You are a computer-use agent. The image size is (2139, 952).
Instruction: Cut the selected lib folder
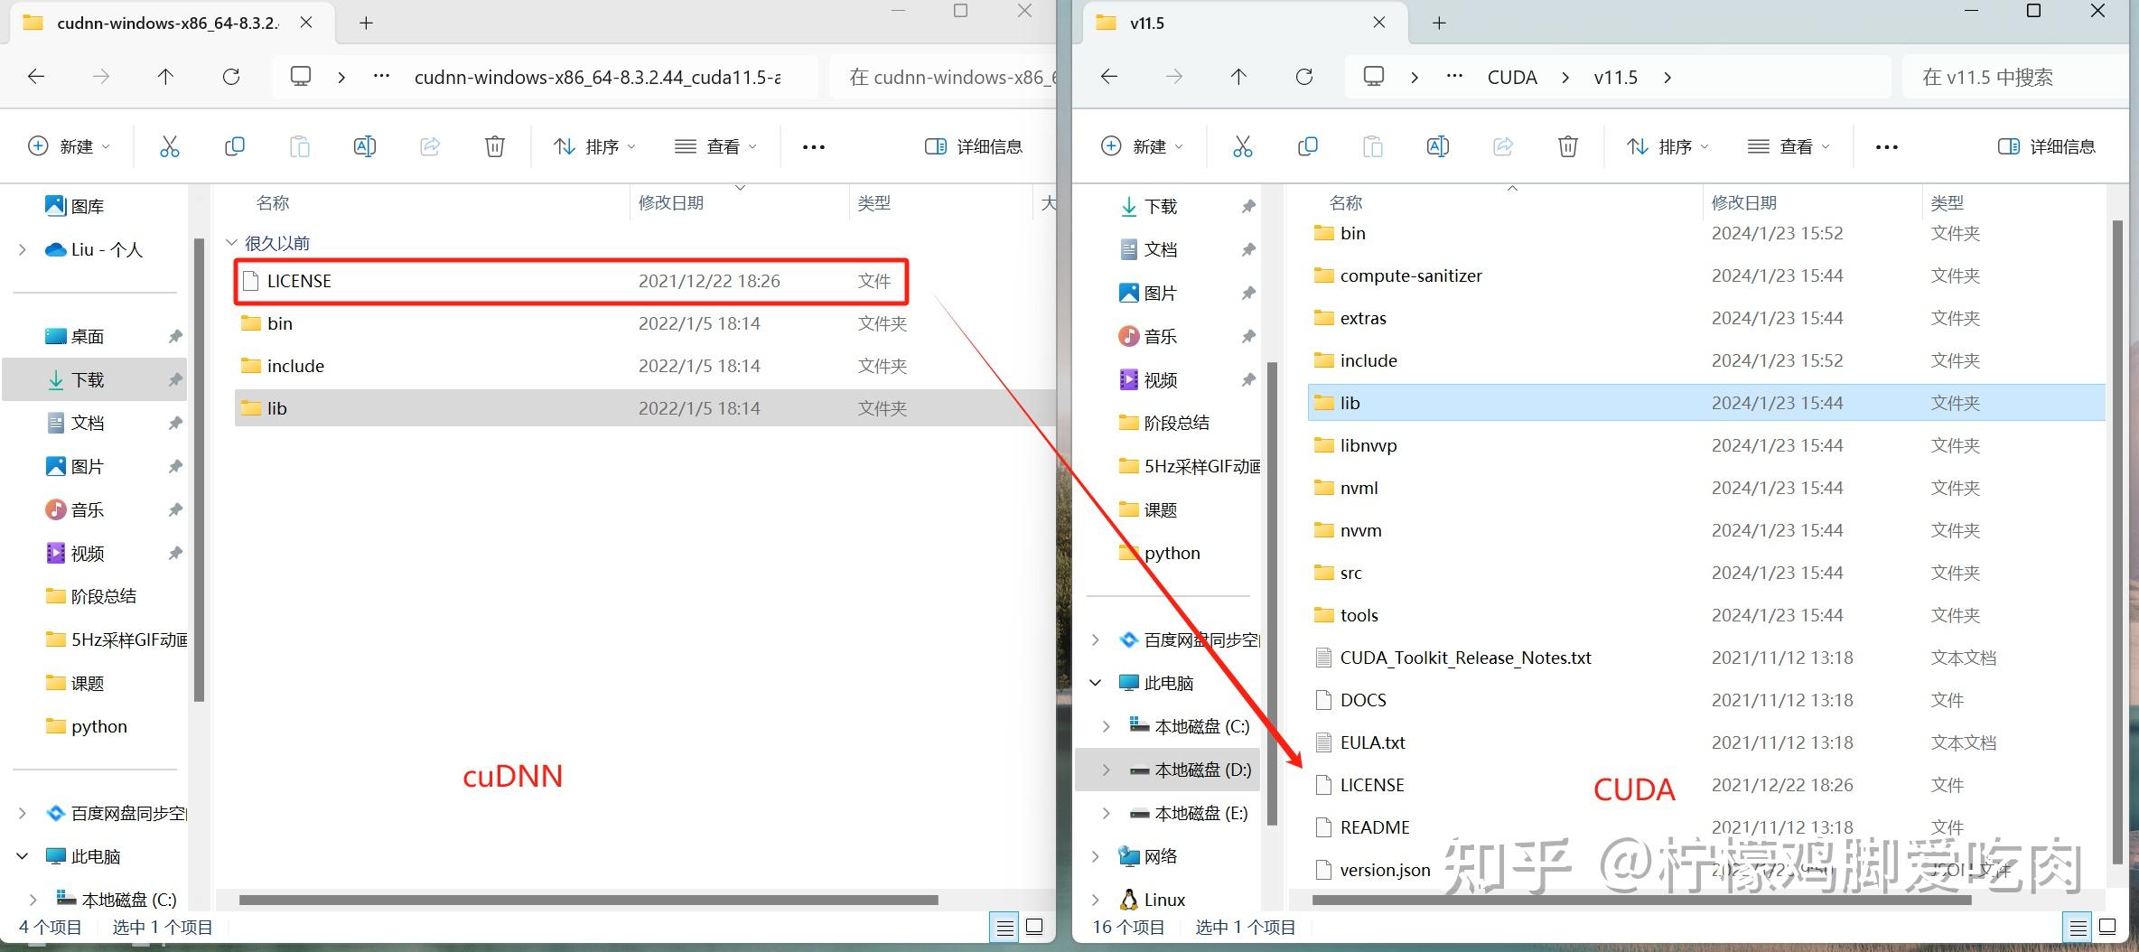1243,145
